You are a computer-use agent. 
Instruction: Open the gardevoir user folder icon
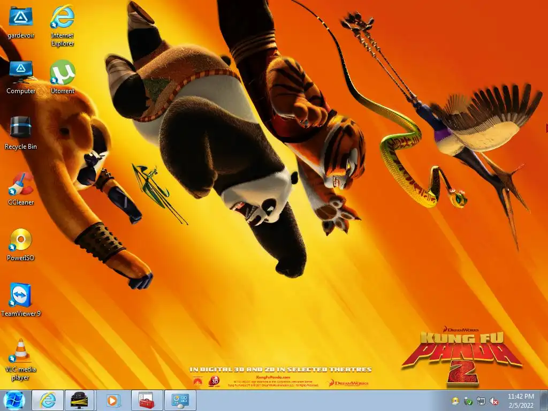(21, 21)
